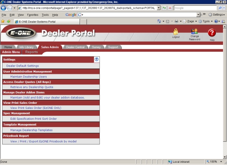Viewport: 227px width, 165px height.
Task: Click the search magnifier icon
Action: point(220,8)
